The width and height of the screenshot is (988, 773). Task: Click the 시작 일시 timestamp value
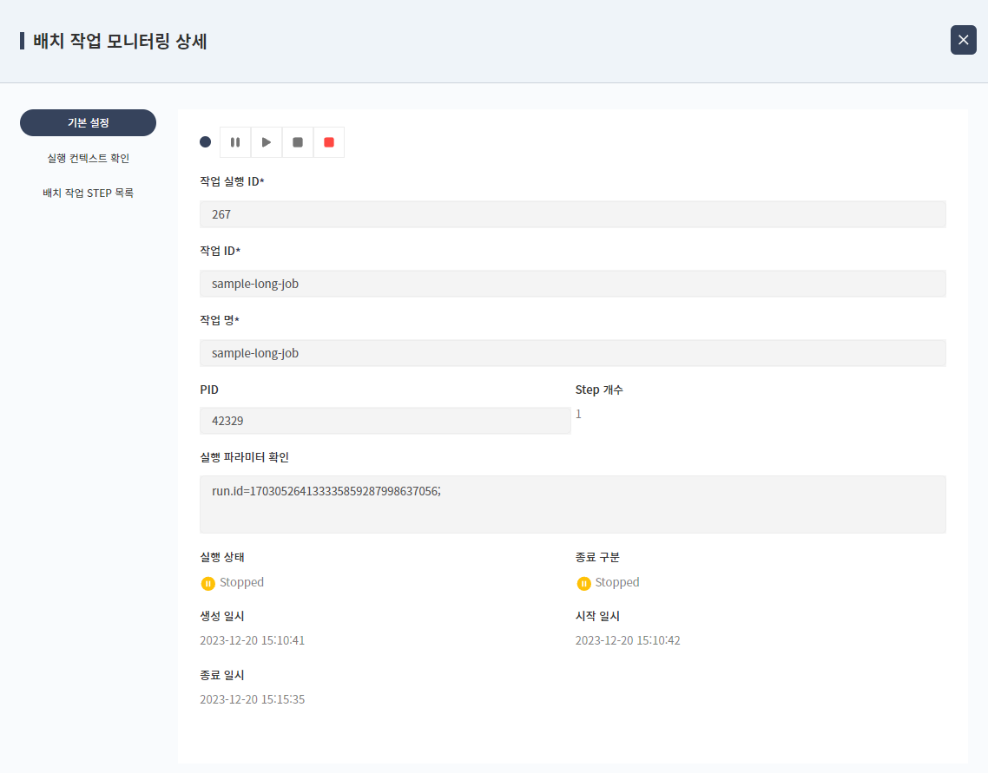coord(627,641)
